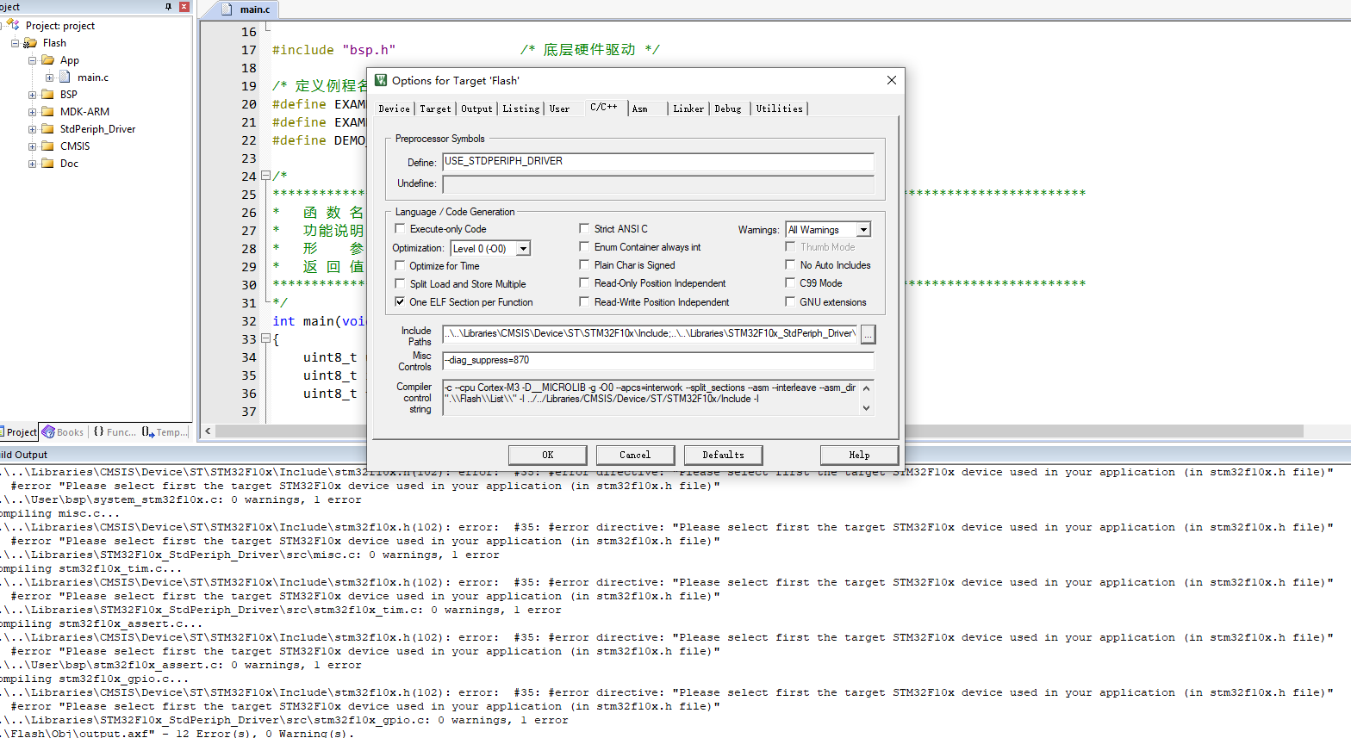Click the Doc folder icon
Image resolution: width=1351 pixels, height=738 pixels.
click(x=47, y=164)
